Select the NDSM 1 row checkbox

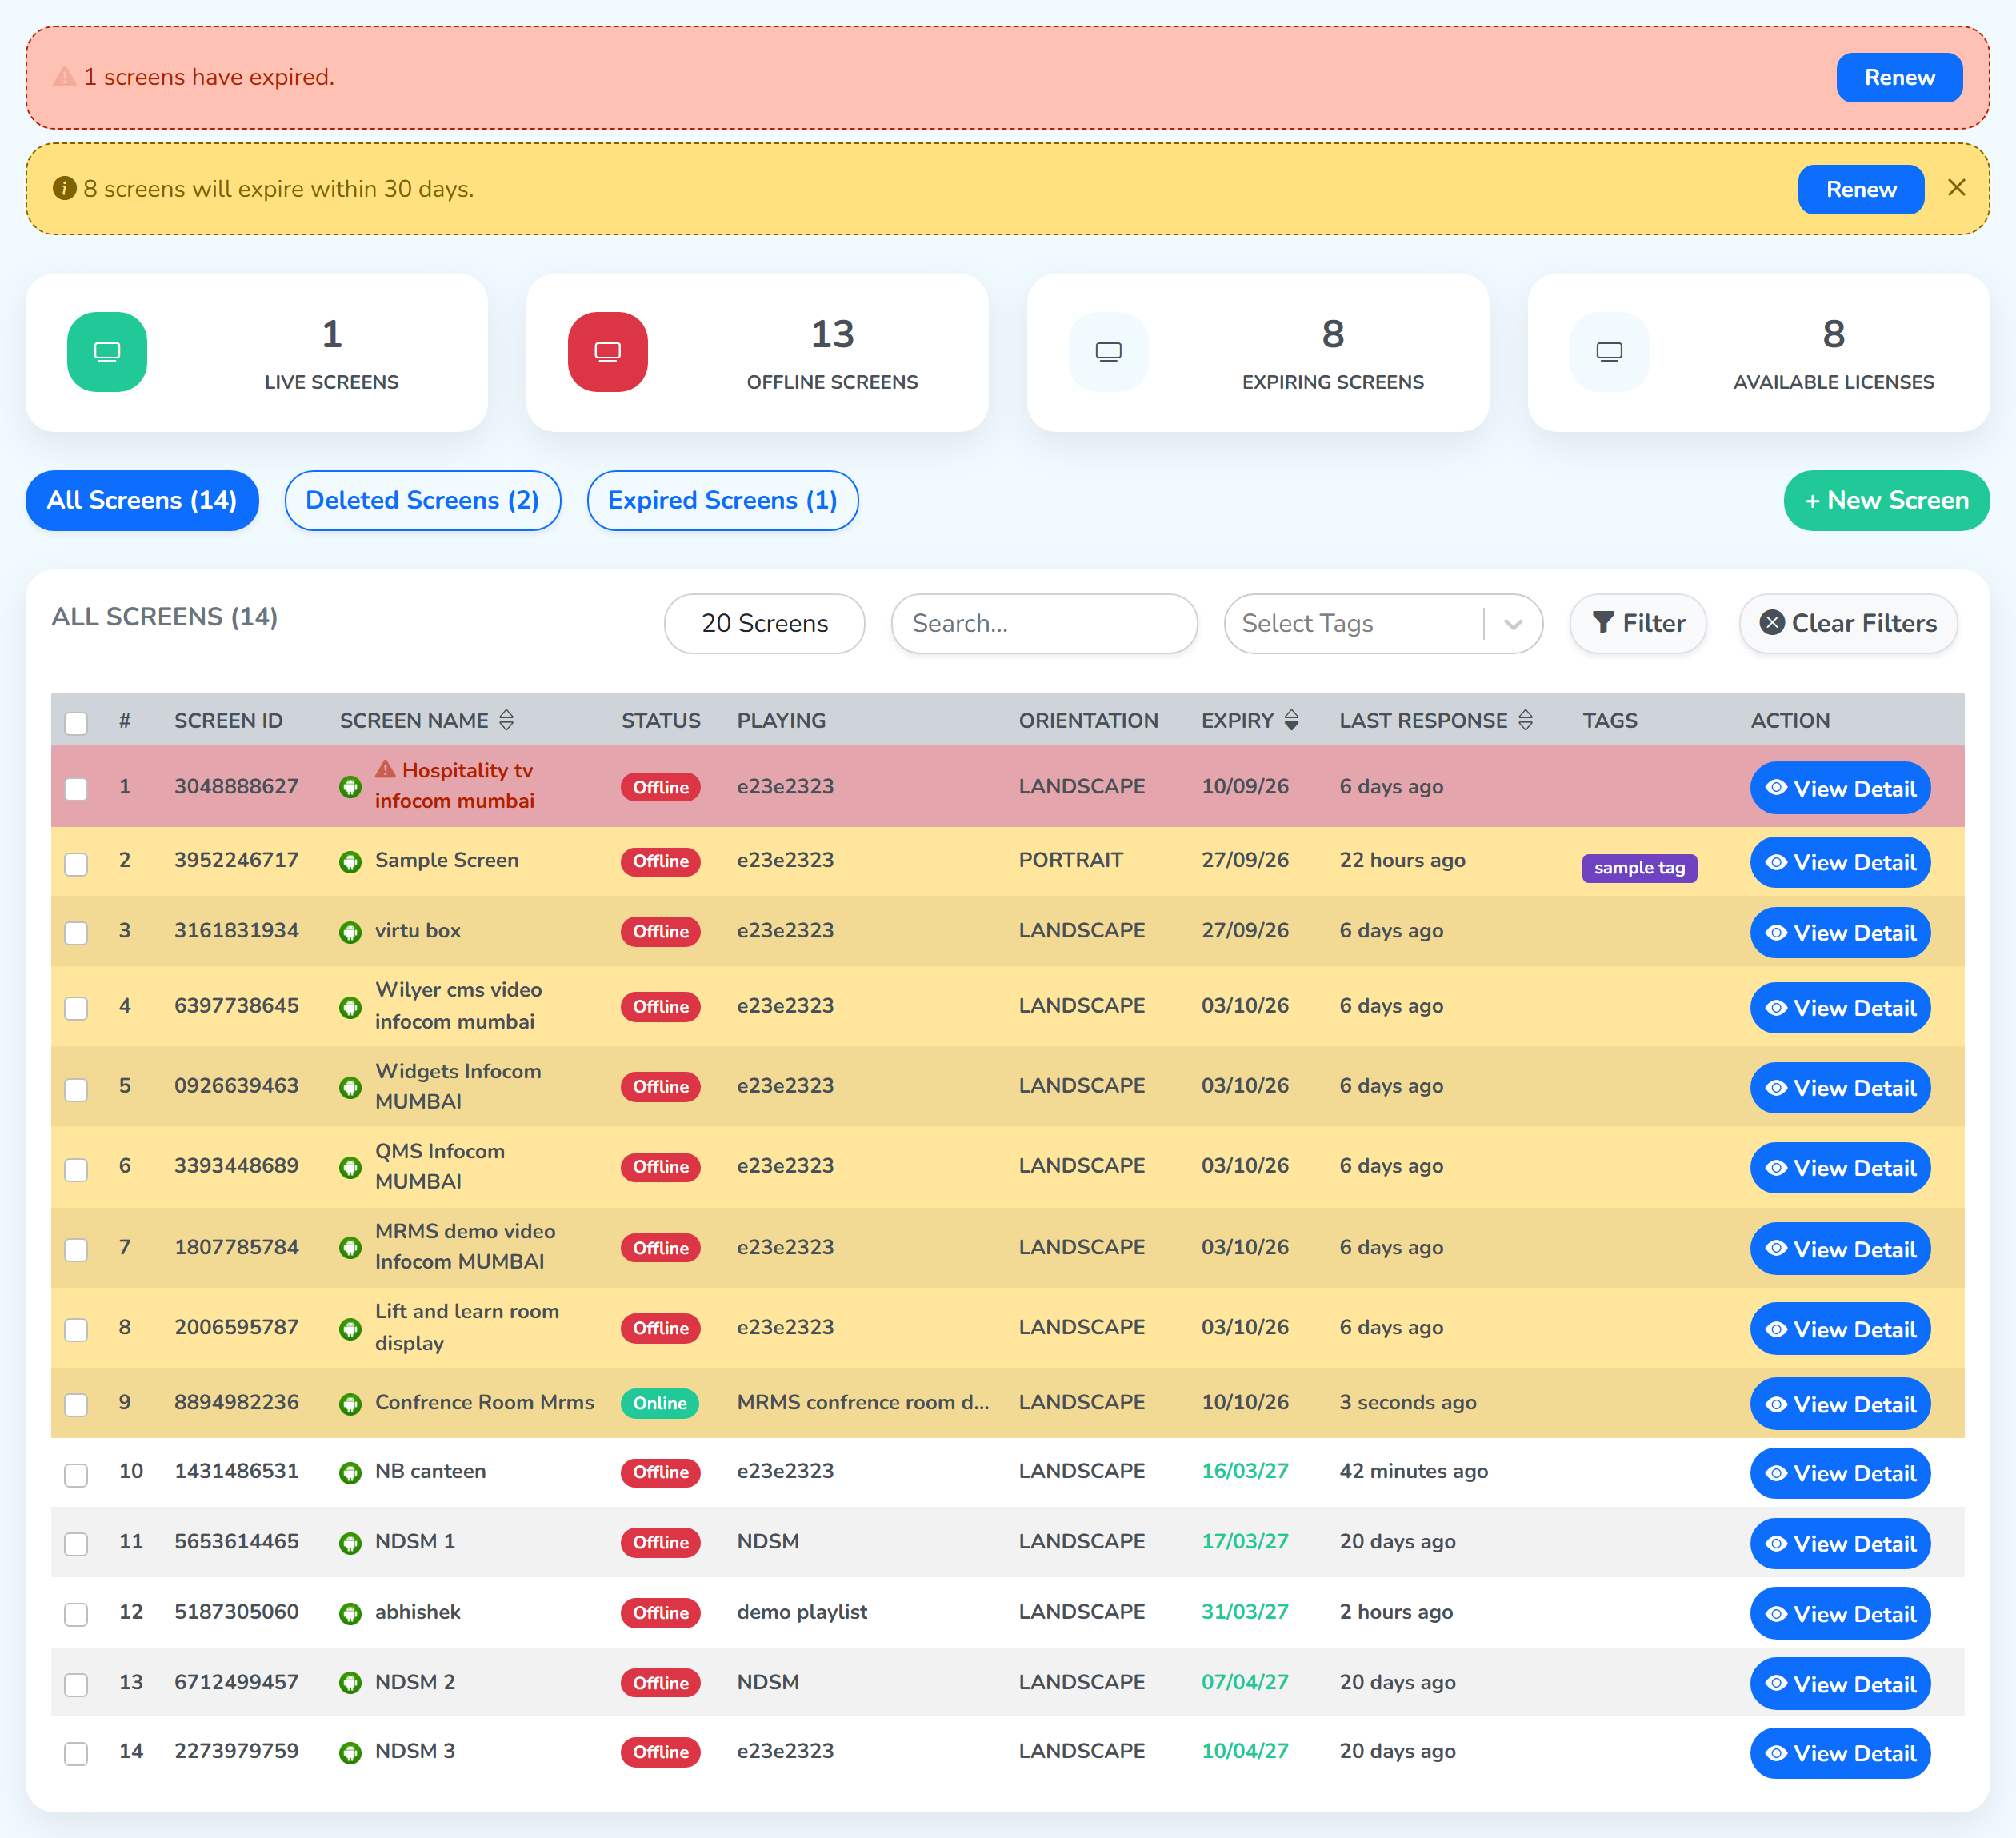pos(76,1544)
